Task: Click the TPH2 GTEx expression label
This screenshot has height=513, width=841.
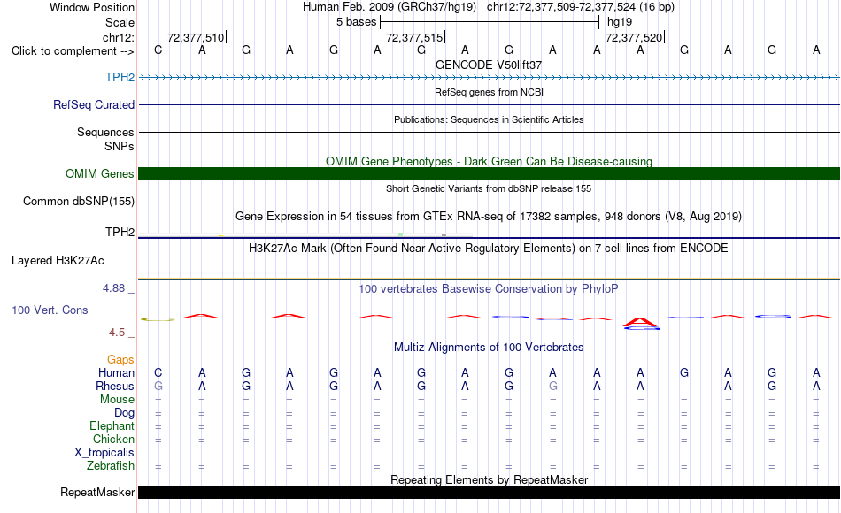Action: pos(120,232)
